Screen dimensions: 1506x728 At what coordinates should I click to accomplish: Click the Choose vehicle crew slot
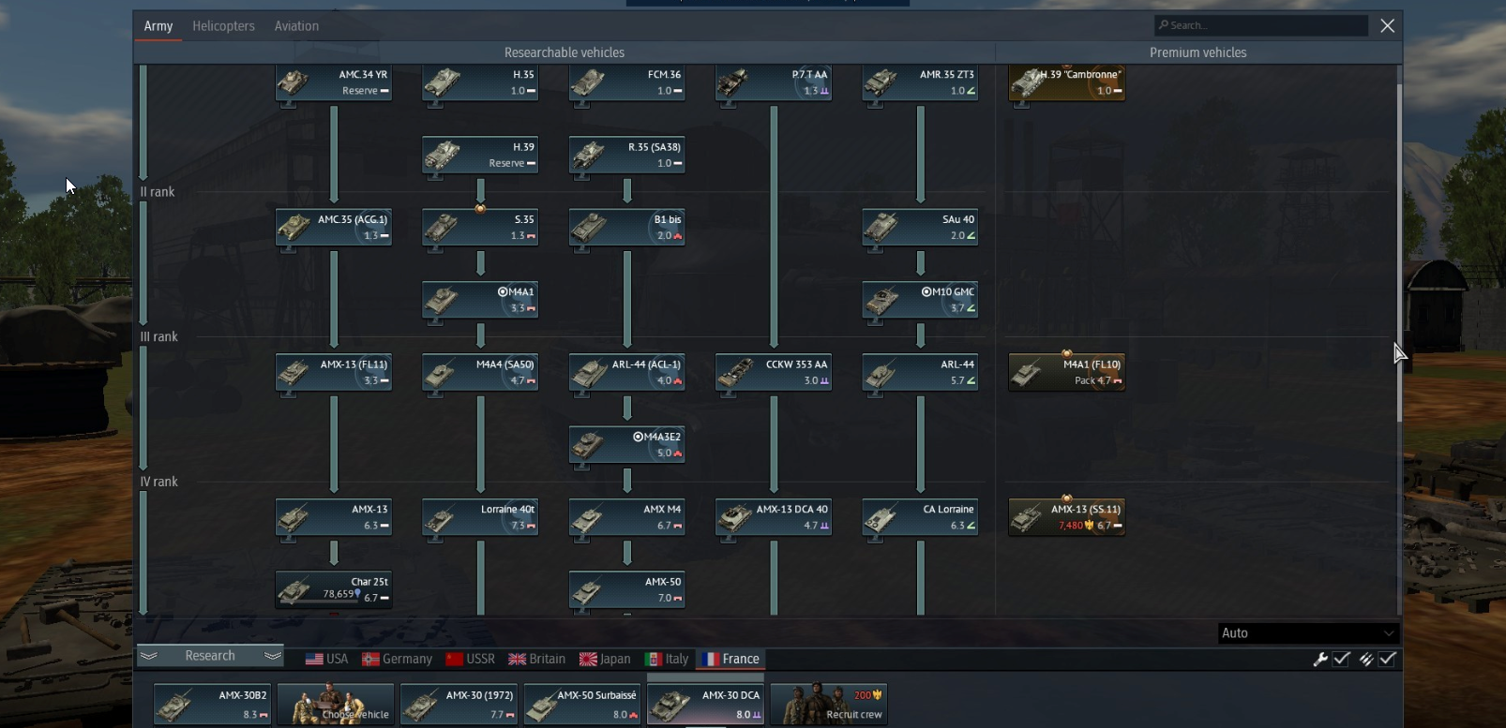pyautogui.click(x=336, y=705)
